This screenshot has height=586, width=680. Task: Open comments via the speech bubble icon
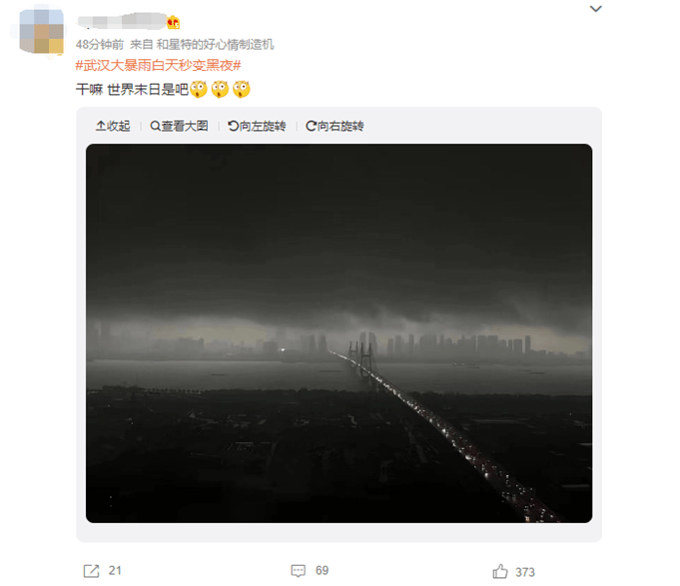coord(298,571)
